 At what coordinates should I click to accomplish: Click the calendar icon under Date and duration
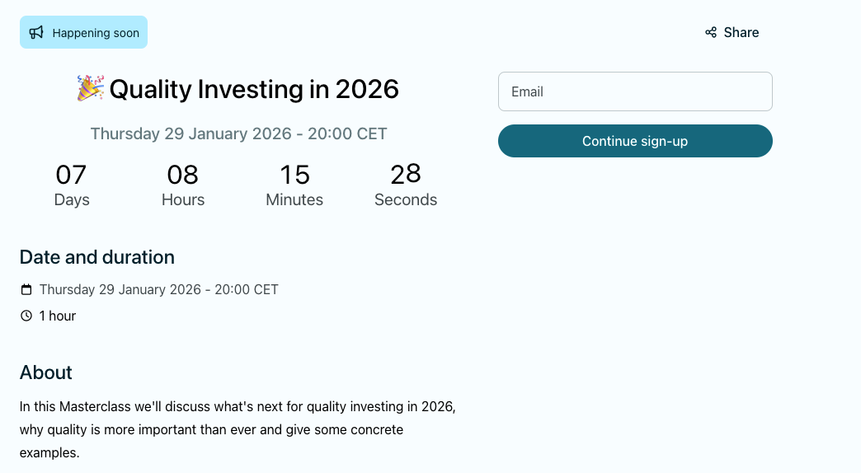[x=26, y=290]
